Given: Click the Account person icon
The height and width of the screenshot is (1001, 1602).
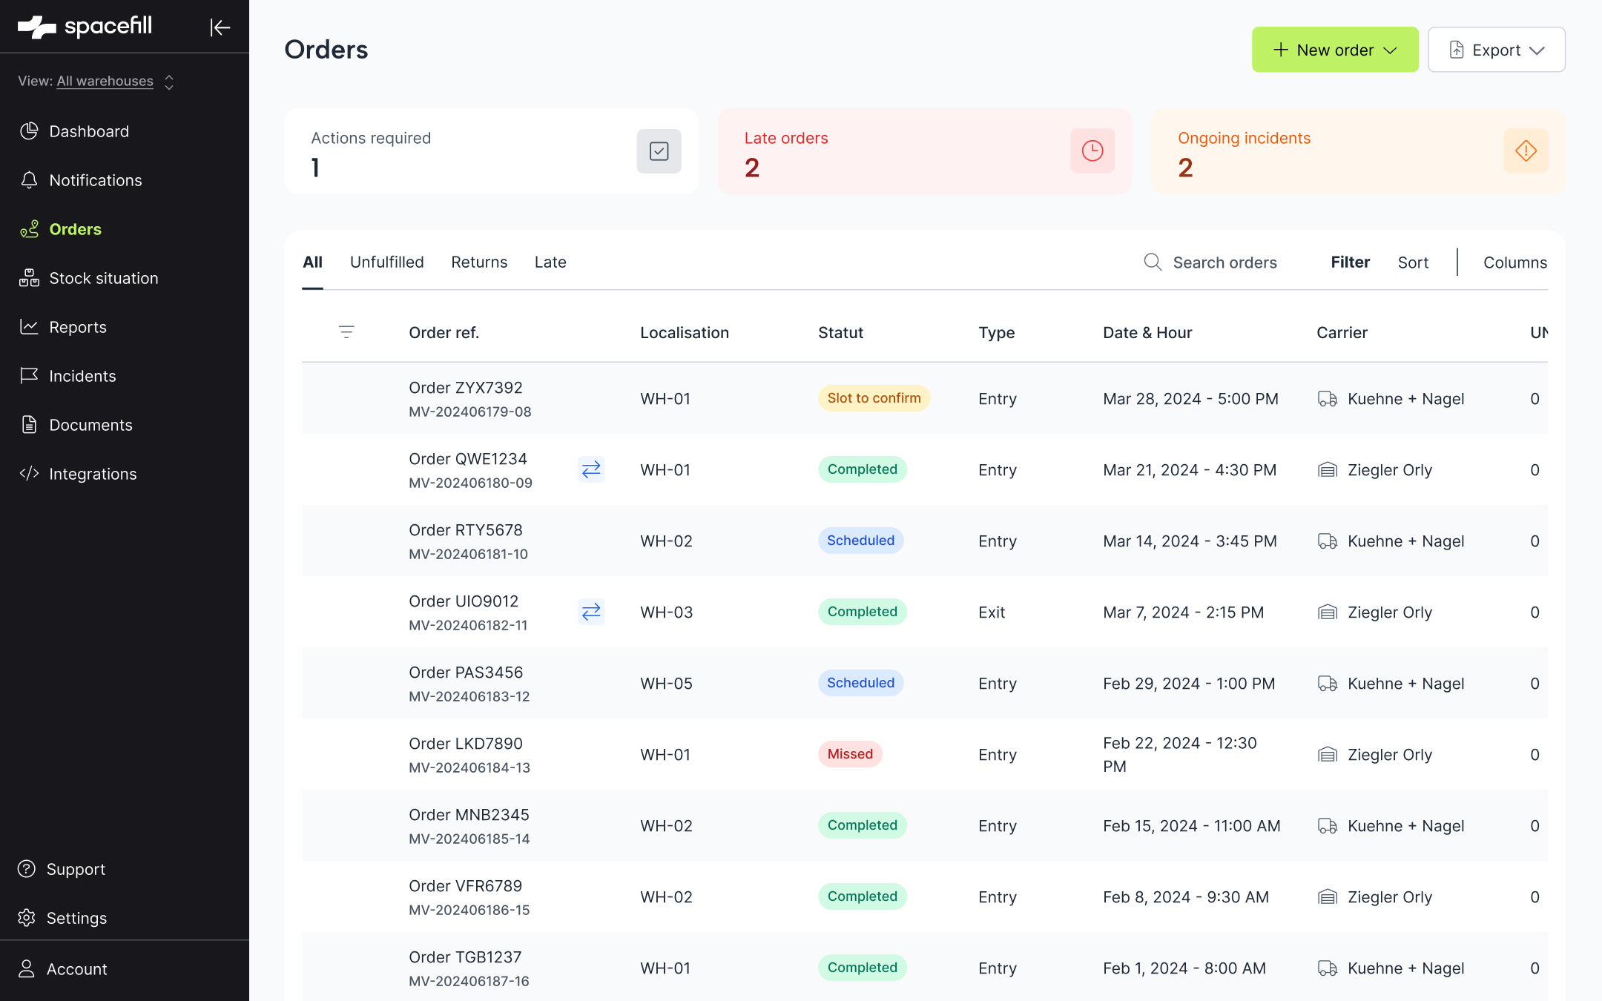Looking at the screenshot, I should 27,969.
